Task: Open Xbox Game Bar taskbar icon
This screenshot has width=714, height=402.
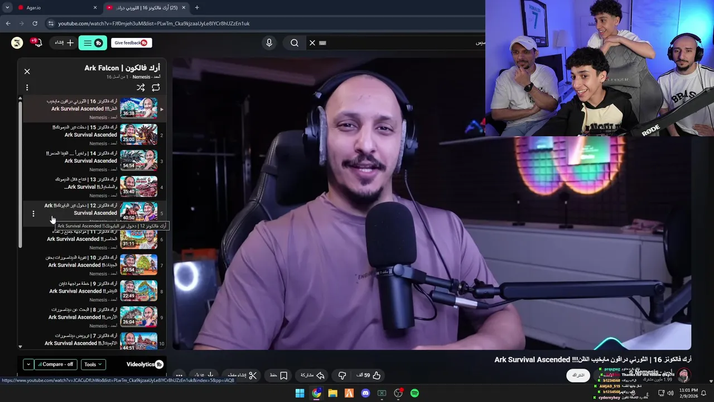Action: coord(382,393)
